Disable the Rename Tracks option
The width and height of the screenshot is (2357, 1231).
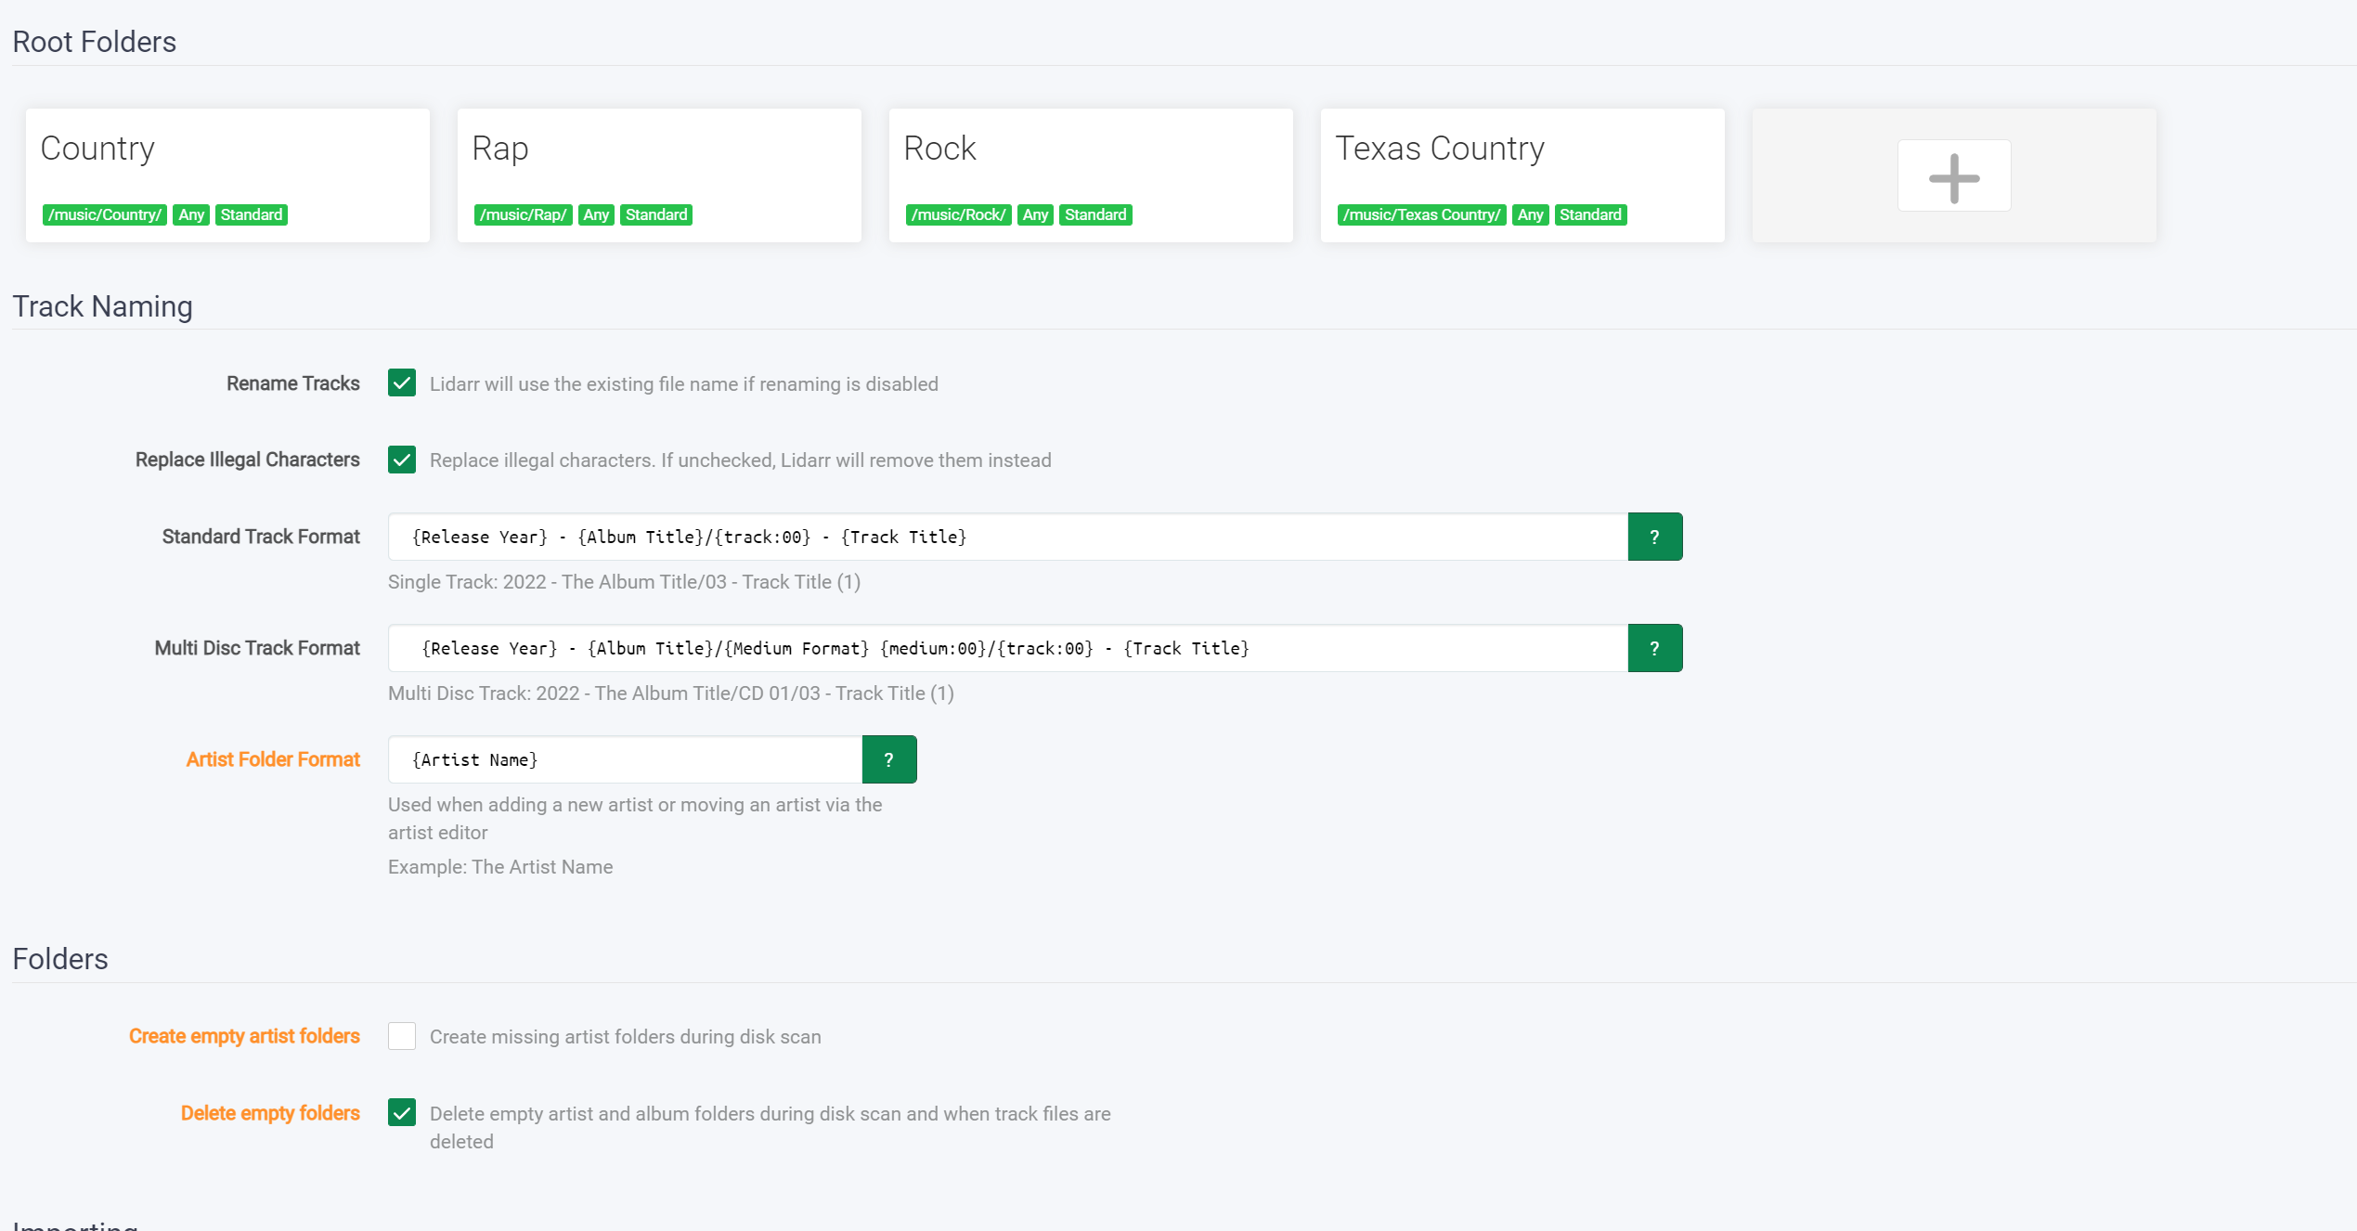pyautogui.click(x=401, y=382)
